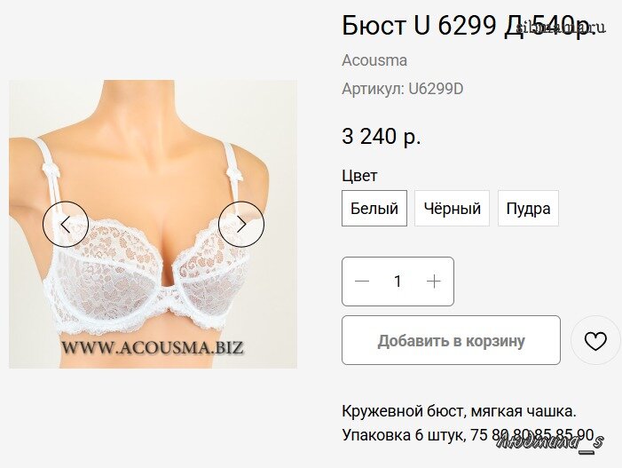The height and width of the screenshot is (468, 622).
Task: Click the price 3 240 р.
Action: pyautogui.click(x=382, y=136)
